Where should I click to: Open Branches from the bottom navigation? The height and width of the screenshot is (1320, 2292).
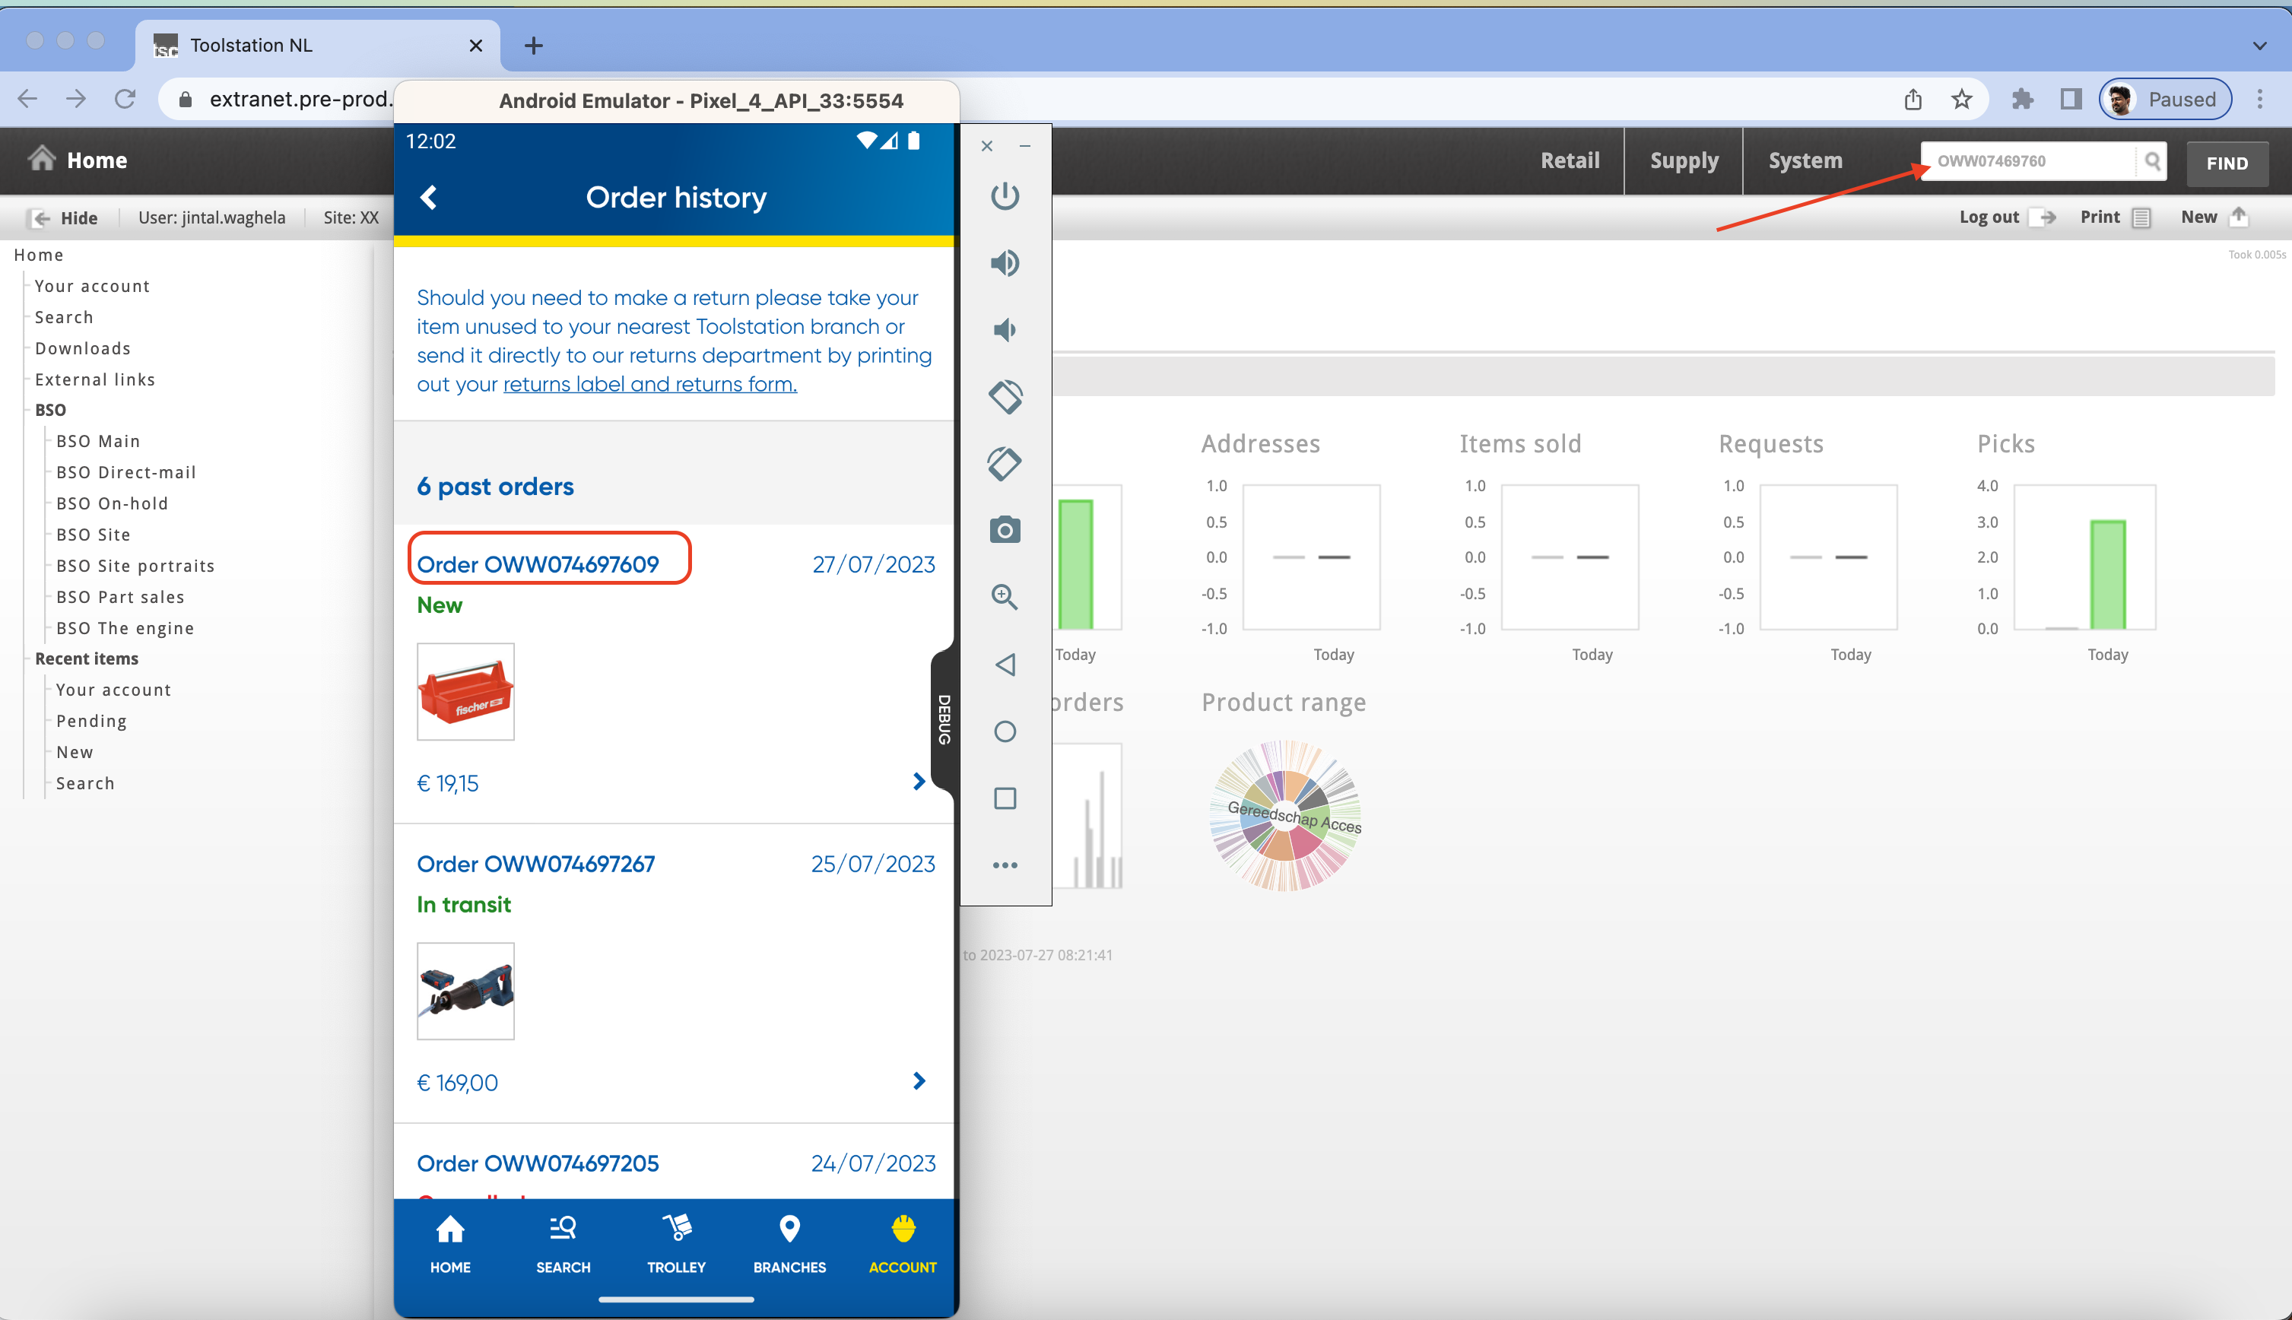click(789, 1244)
